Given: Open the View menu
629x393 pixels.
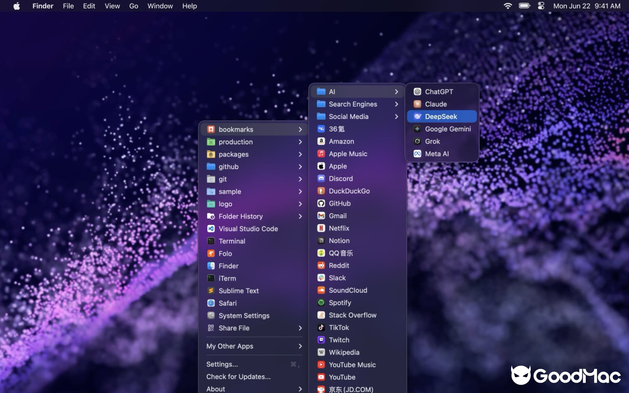Looking at the screenshot, I should coord(112,6).
